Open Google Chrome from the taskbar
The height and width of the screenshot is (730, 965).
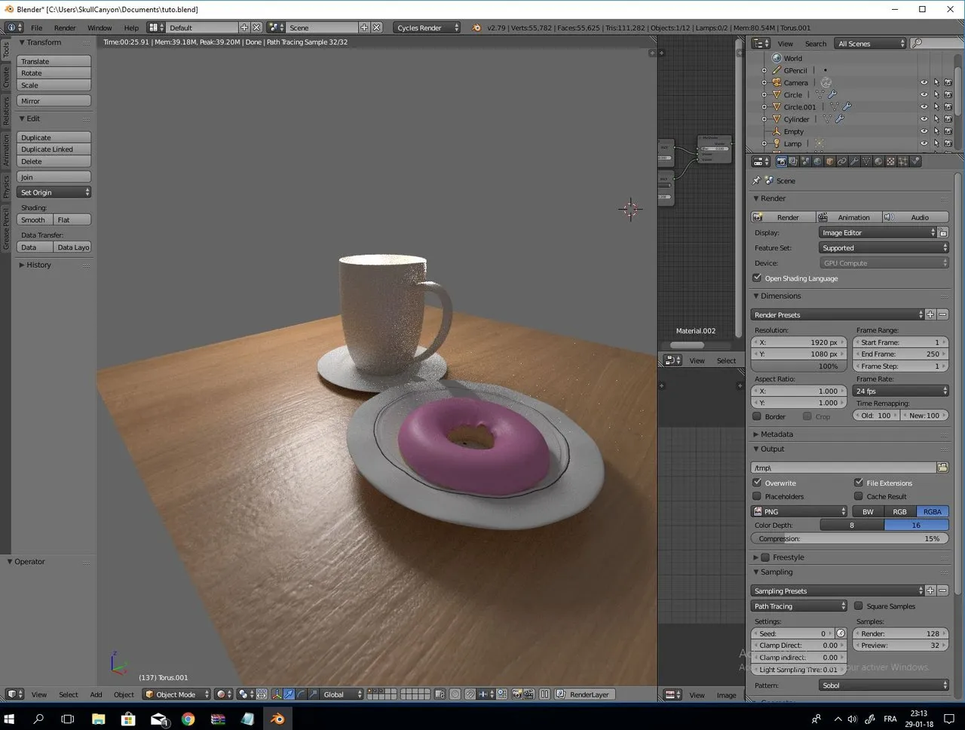[x=188, y=719]
